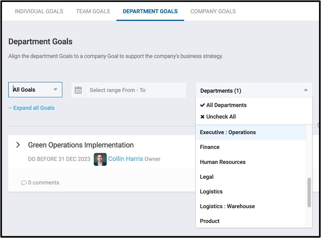Choose Logistics : Warehouse department

[227, 206]
